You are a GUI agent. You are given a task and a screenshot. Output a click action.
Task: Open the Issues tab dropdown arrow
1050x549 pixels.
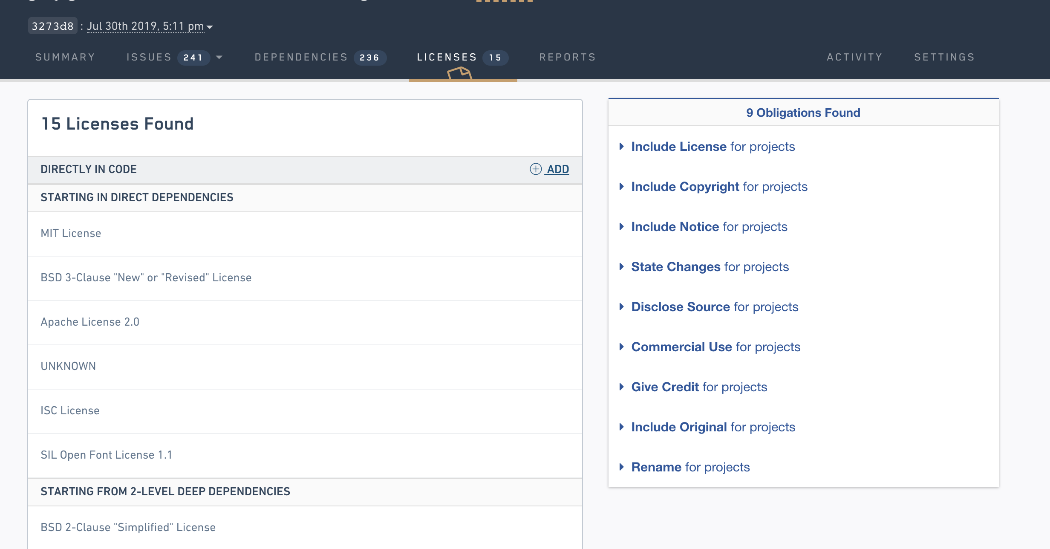tap(219, 58)
